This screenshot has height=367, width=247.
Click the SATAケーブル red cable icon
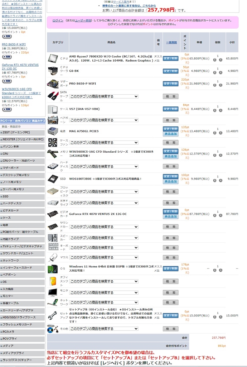coord(53,96)
